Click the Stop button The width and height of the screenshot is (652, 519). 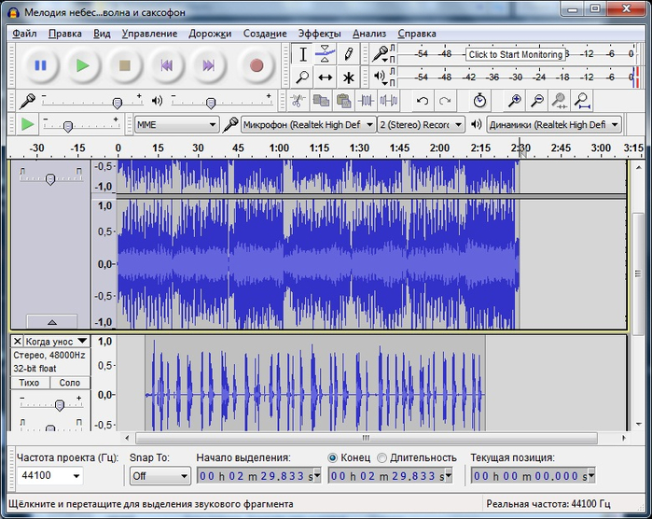[x=125, y=65]
